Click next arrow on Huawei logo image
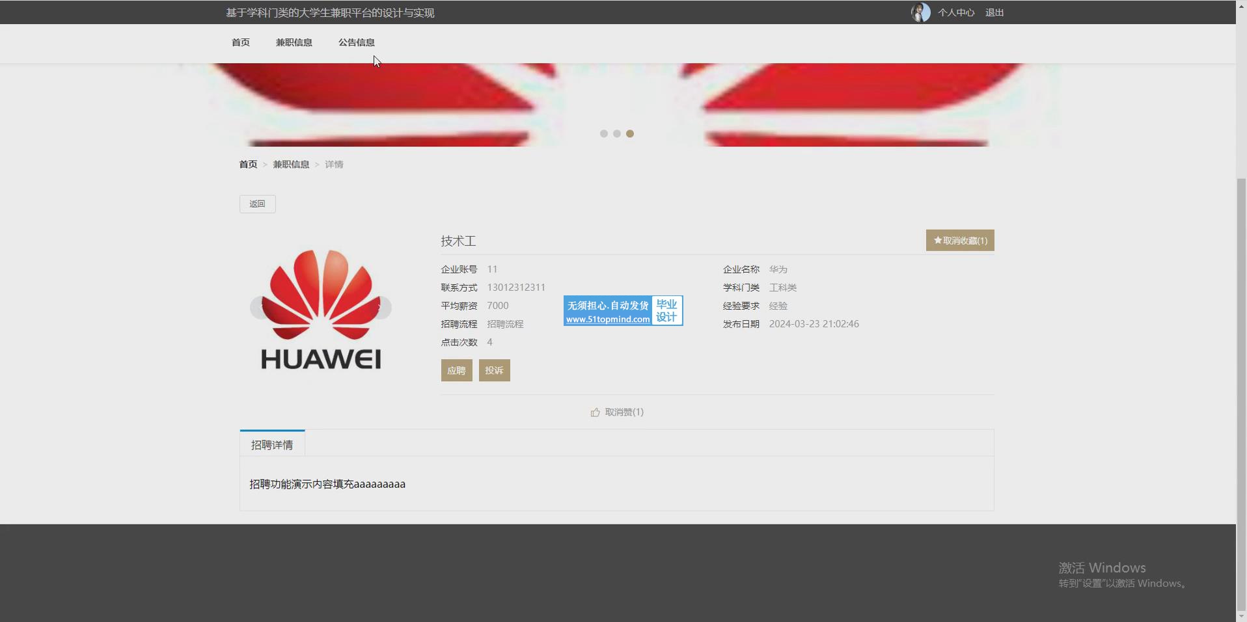This screenshot has width=1247, height=622. 384,308
